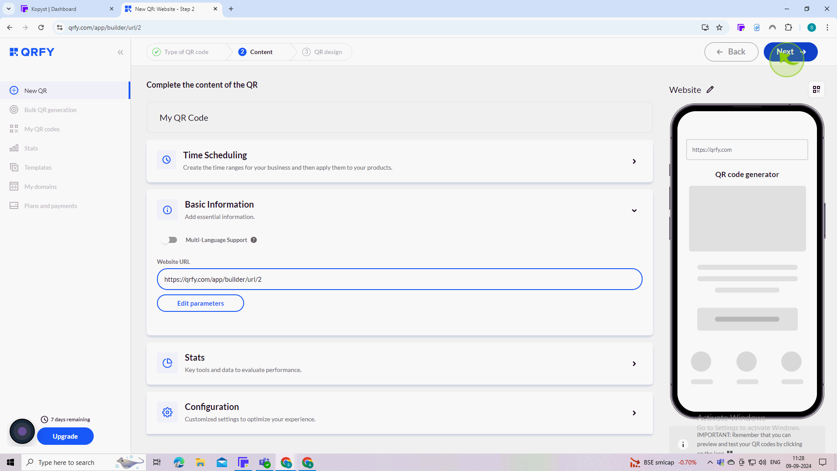The width and height of the screenshot is (837, 471).
Task: Click the Configuration gear icon
Action: point(167,412)
